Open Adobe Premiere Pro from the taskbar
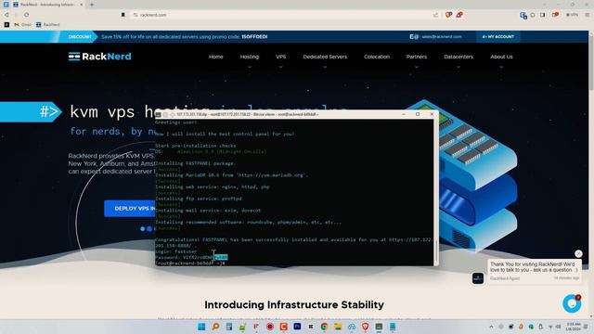This screenshot has height=334, width=594. point(297,327)
